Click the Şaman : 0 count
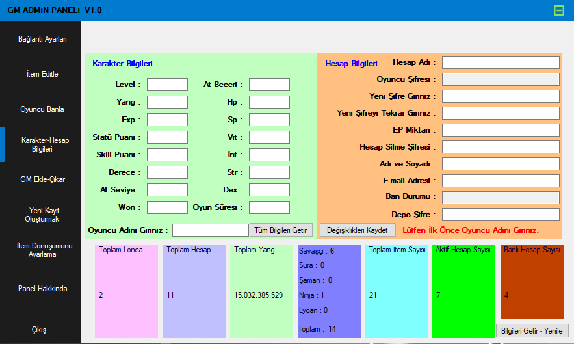The image size is (574, 344). [x=315, y=280]
